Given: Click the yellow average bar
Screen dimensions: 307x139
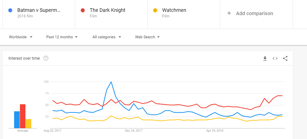Looking at the screenshot, I should 28,124.
